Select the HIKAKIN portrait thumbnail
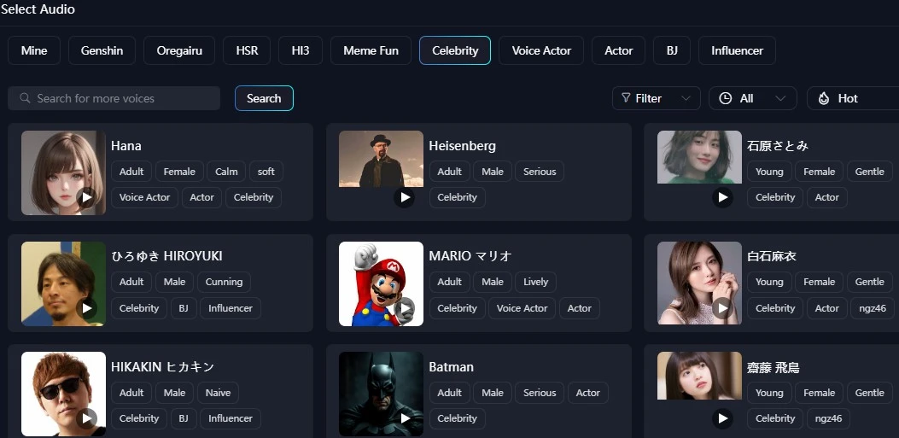The height and width of the screenshot is (438, 899). pos(64,394)
